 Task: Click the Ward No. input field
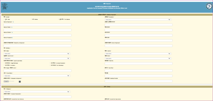click(x=139, y=63)
